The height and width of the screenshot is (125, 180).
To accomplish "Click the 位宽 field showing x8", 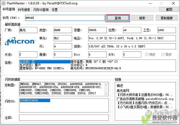I will click(132, 30).
